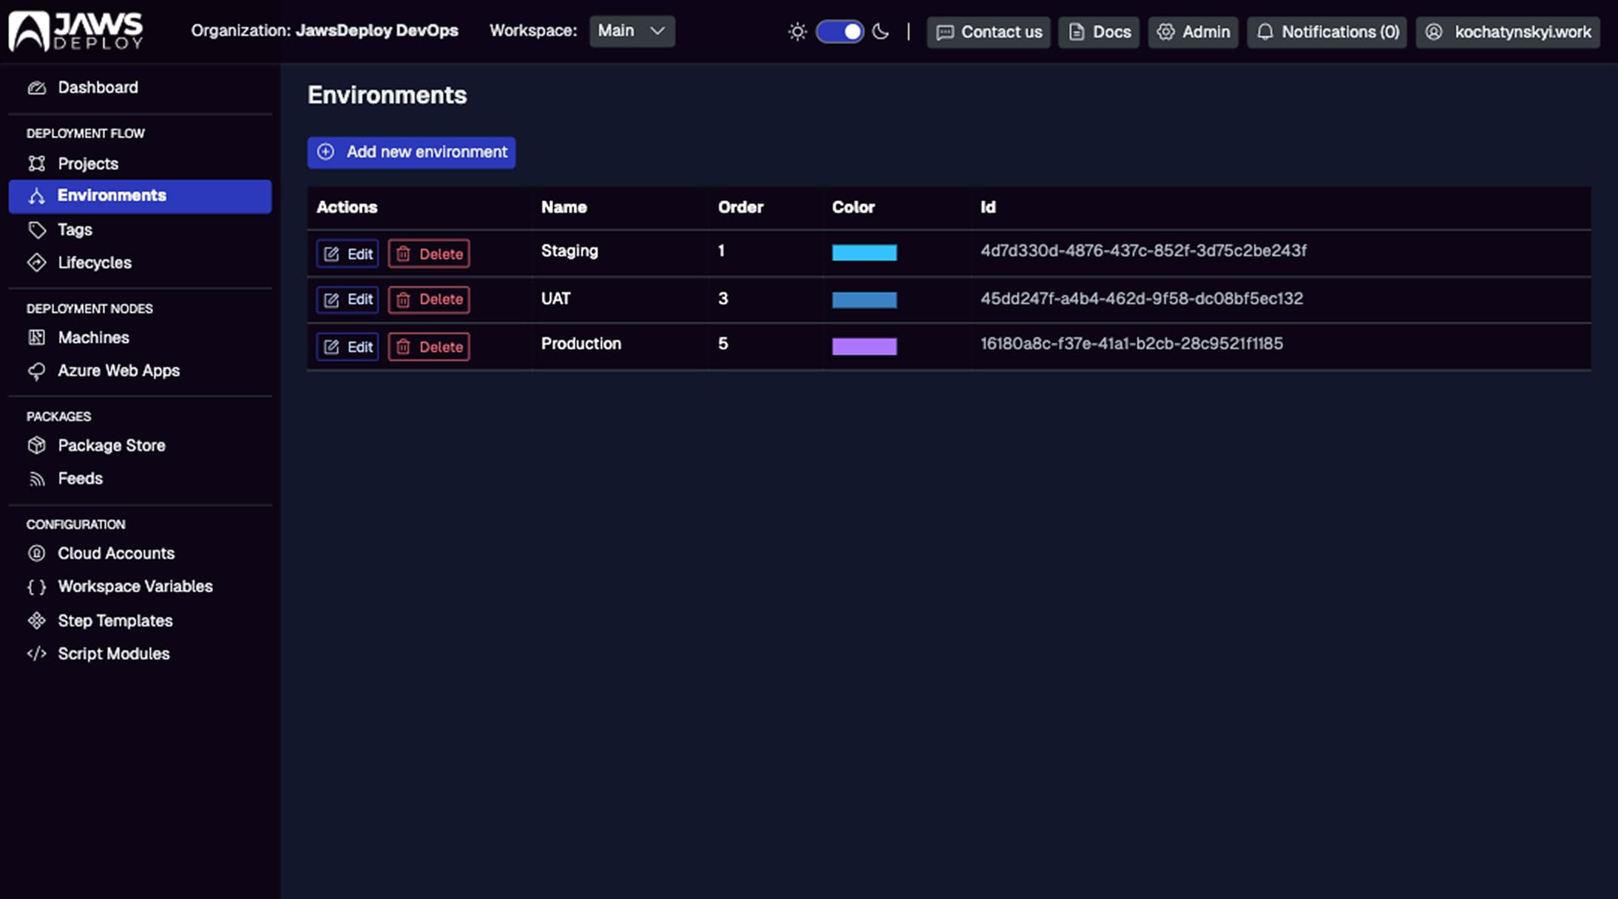1618x899 pixels.
Task: Select dark theme via moon icon
Action: pos(881,32)
